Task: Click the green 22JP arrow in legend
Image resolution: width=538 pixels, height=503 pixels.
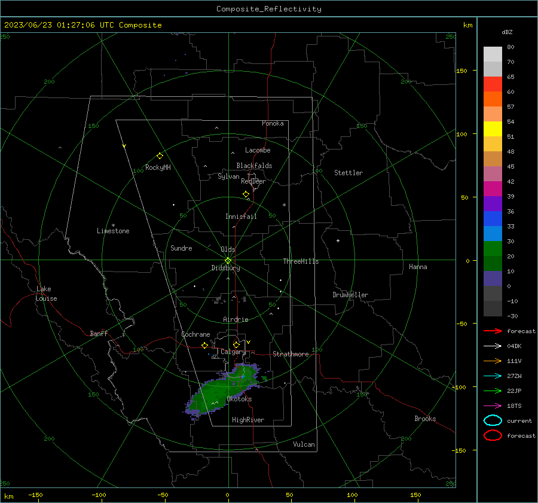Action: tap(493, 391)
